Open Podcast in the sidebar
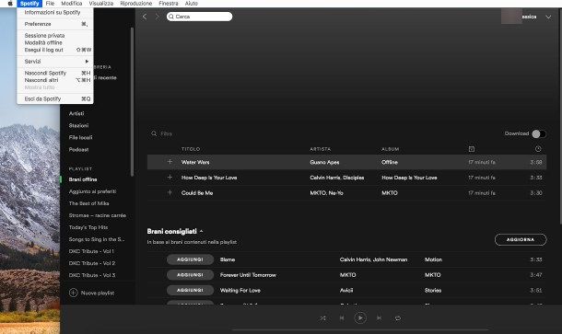This screenshot has height=334, width=562. pos(78,149)
